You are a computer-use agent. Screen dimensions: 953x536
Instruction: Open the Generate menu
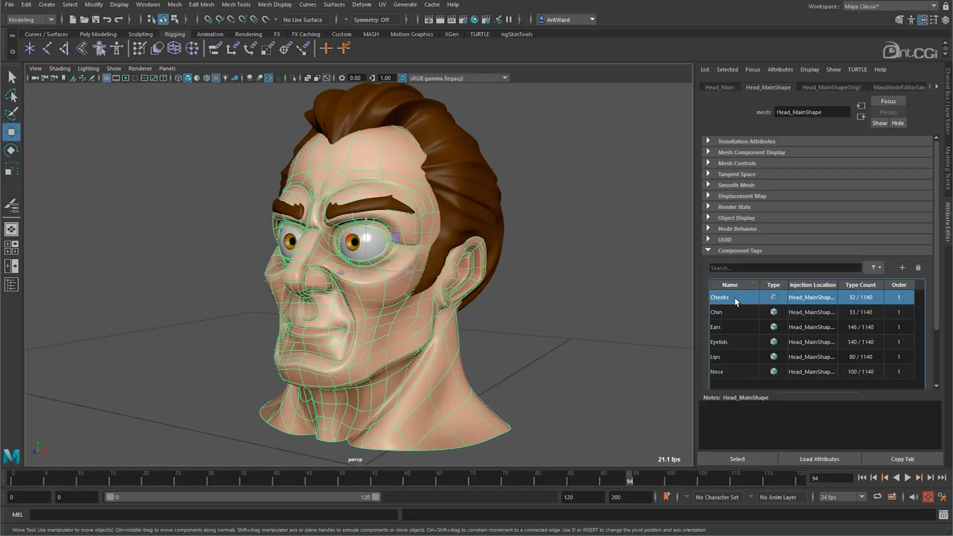coord(405,4)
